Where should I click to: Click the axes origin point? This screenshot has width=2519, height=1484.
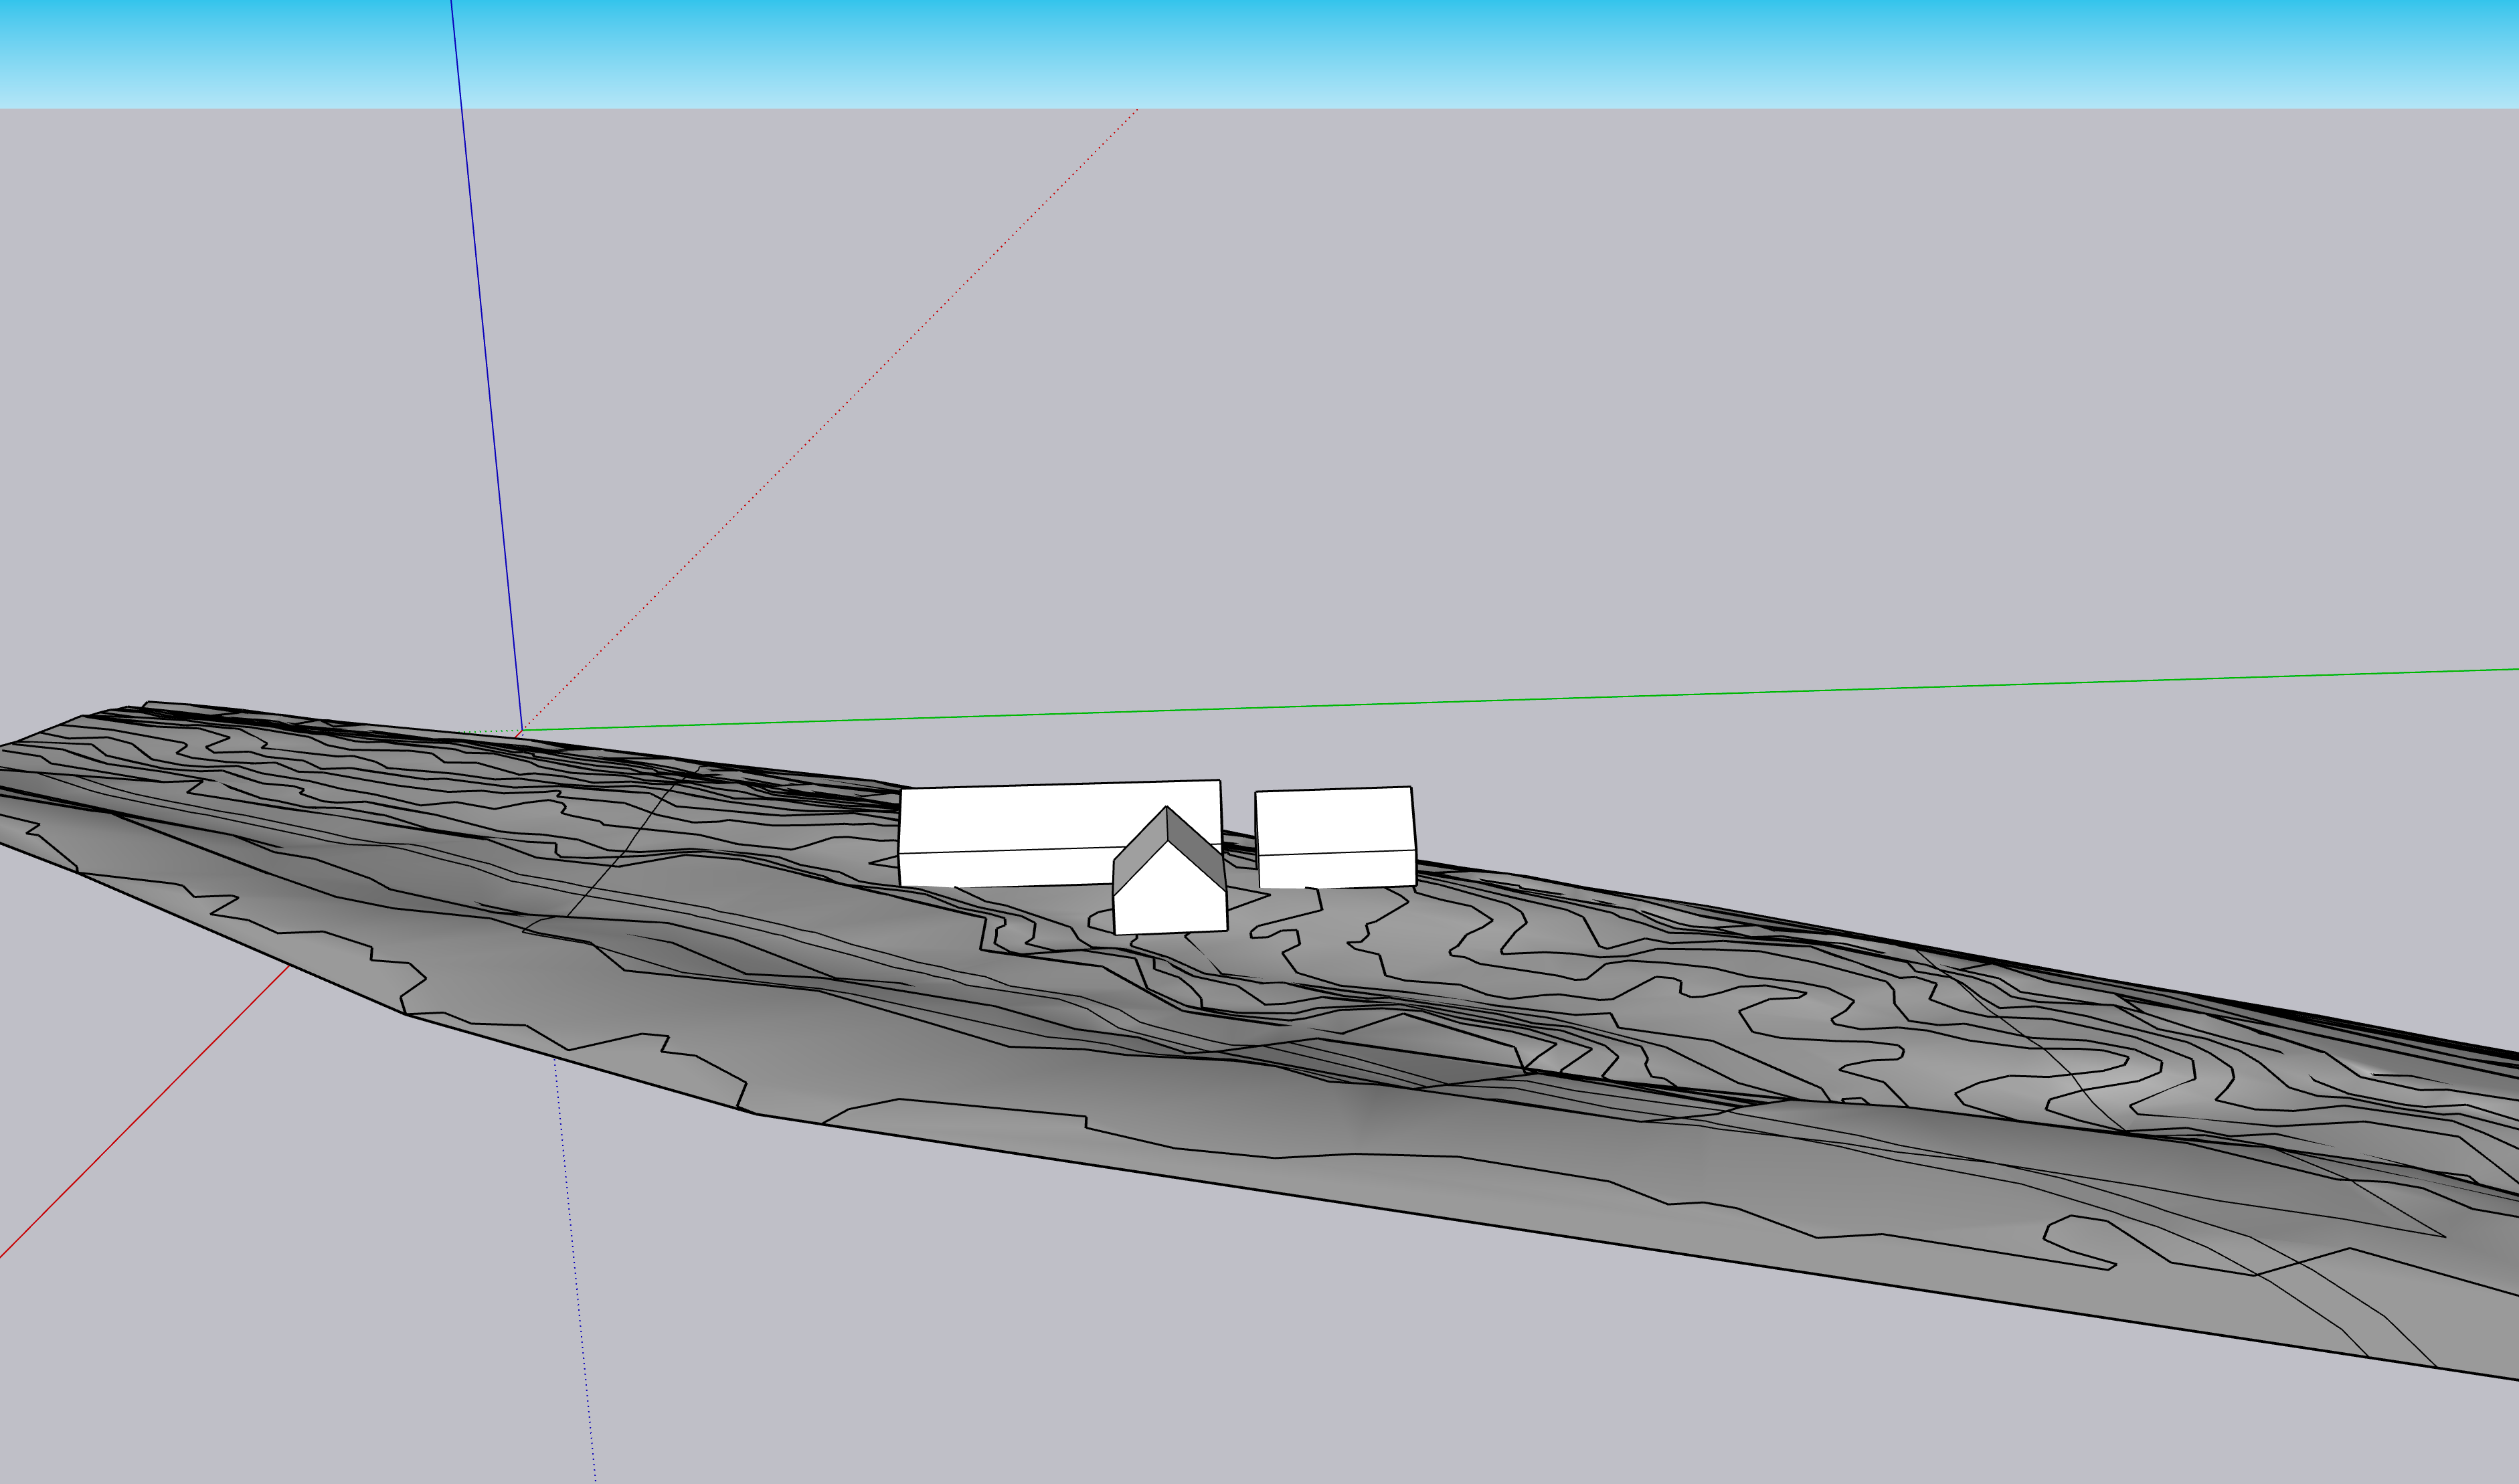tap(522, 730)
